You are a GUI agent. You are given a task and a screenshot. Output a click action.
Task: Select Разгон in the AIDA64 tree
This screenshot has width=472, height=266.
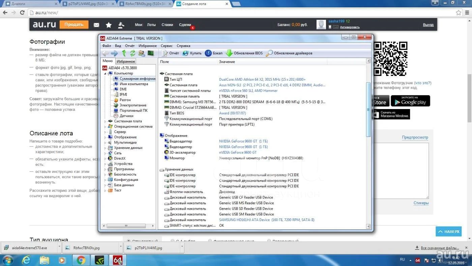tap(125, 100)
